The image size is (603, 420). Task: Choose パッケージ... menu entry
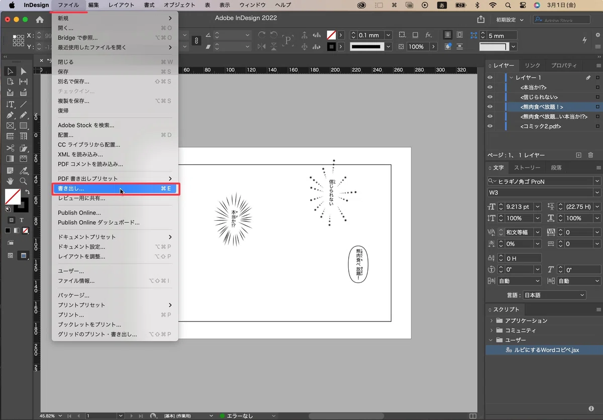tap(115, 295)
